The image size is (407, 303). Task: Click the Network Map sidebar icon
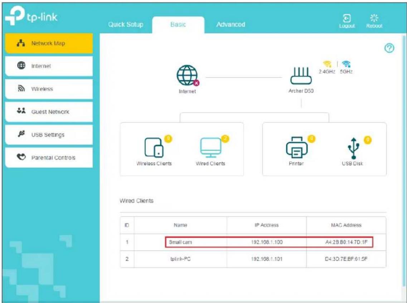[21, 43]
